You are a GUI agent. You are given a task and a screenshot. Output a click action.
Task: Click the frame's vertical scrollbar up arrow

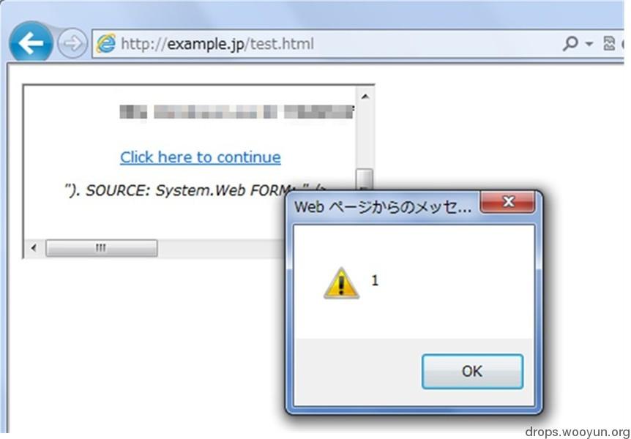click(x=365, y=97)
